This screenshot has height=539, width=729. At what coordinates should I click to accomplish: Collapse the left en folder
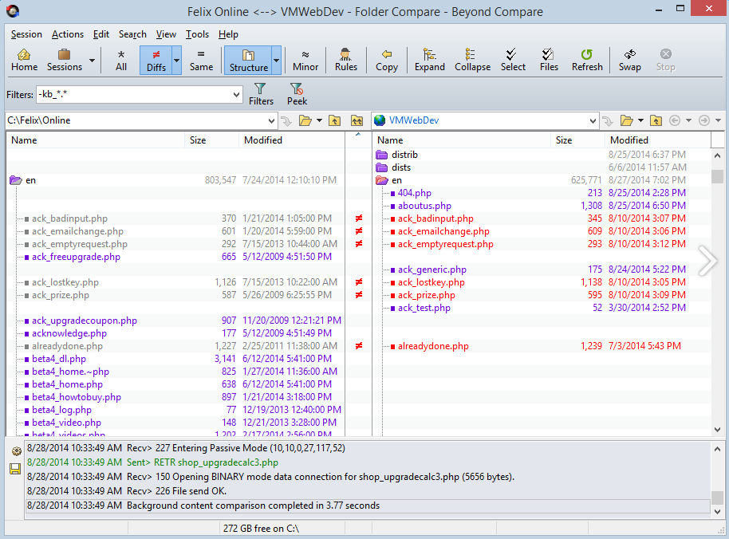pyautogui.click(x=16, y=180)
